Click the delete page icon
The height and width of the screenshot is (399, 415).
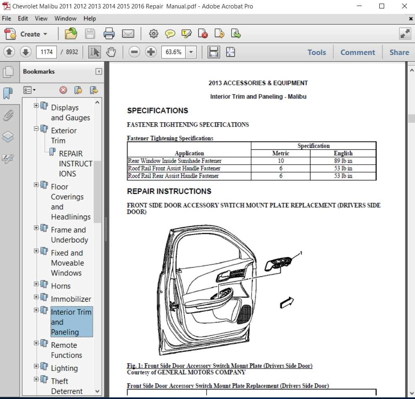pyautogui.click(x=203, y=34)
